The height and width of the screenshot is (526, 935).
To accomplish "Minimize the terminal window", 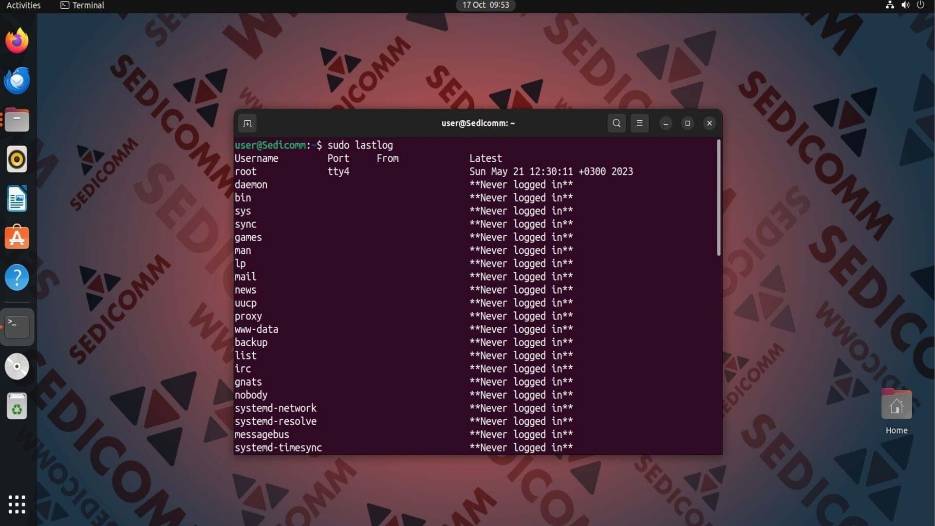I will coord(666,123).
